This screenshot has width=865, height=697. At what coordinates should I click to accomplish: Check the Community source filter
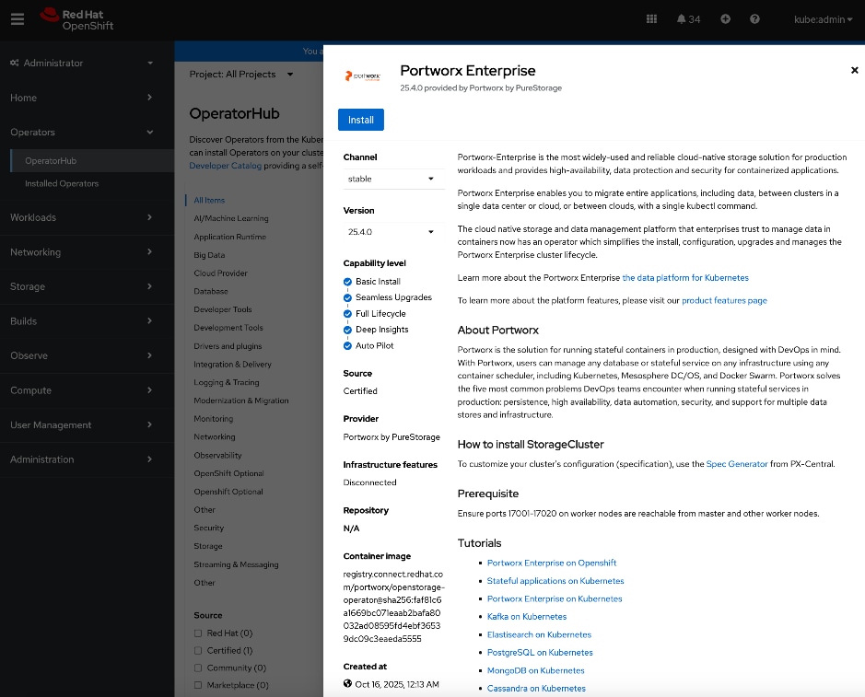tap(198, 668)
